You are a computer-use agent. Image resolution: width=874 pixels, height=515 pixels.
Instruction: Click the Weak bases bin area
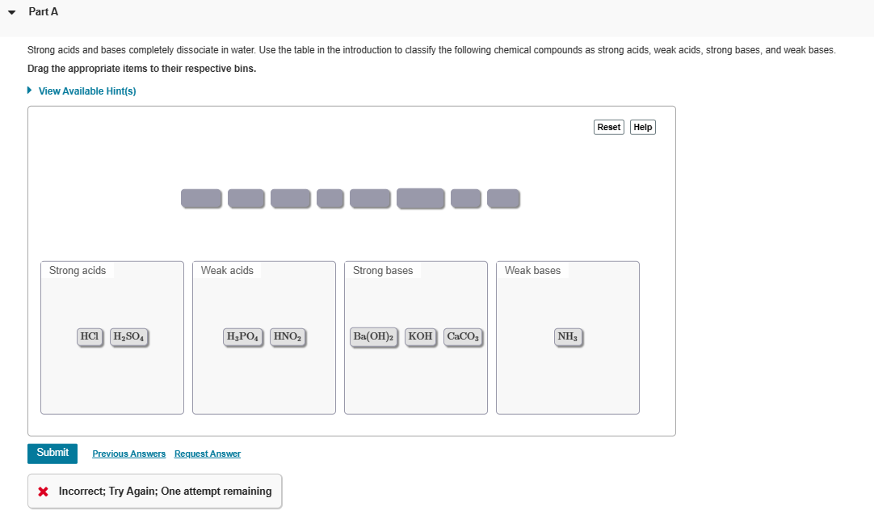[567, 380]
